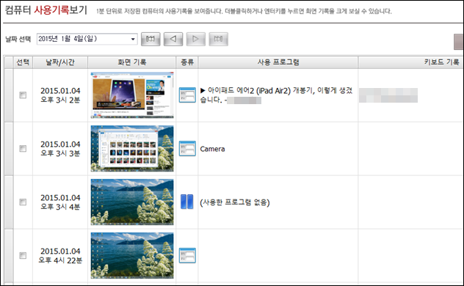Open the iPad Air2 video screen thumbnail
The width and height of the screenshot is (464, 286).
point(132,95)
